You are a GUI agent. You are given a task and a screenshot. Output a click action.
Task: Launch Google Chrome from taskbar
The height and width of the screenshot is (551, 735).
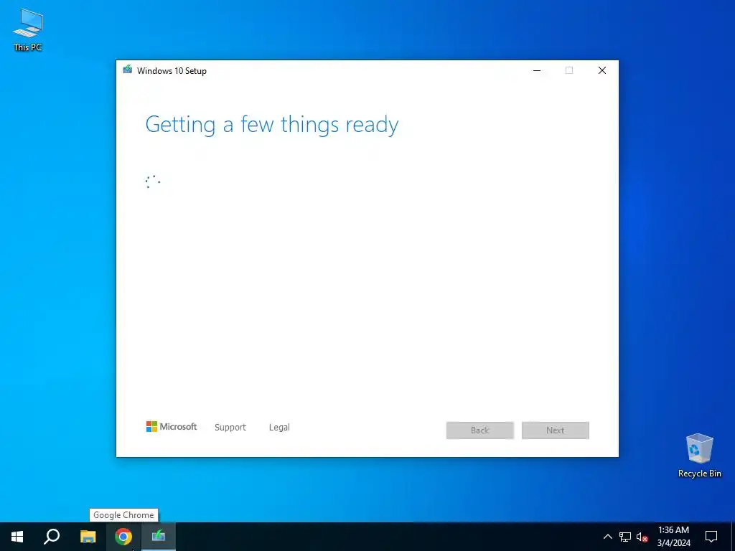point(123,537)
